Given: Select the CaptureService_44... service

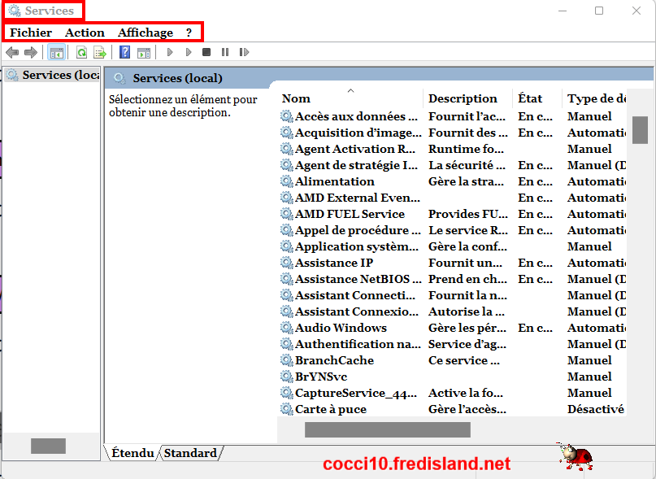Looking at the screenshot, I should tap(356, 393).
